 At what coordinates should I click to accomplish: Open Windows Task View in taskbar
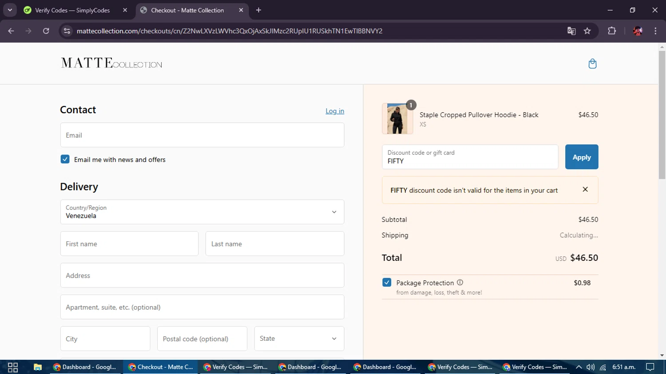13,367
